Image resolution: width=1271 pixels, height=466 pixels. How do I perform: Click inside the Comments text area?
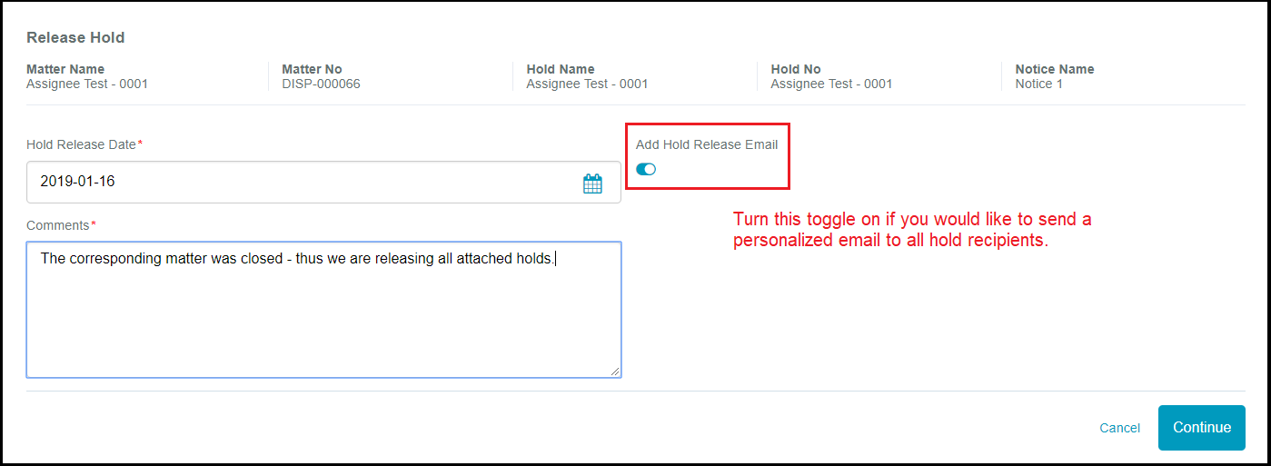tap(324, 310)
